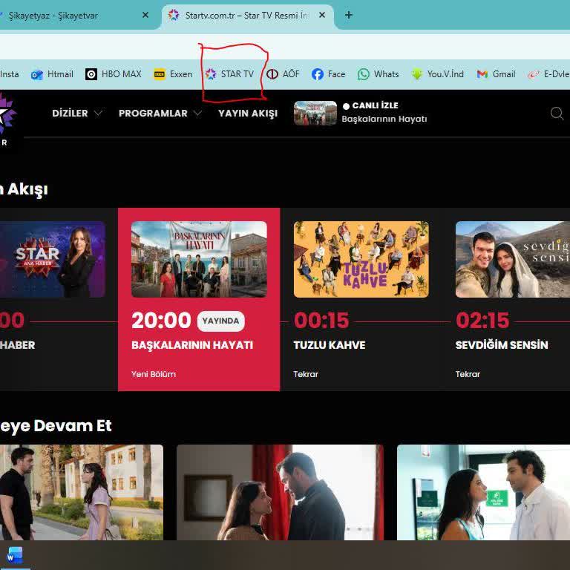This screenshot has height=570, width=570.
Task: Click the 'Yeni Bölüm' label
Action: [x=154, y=374]
